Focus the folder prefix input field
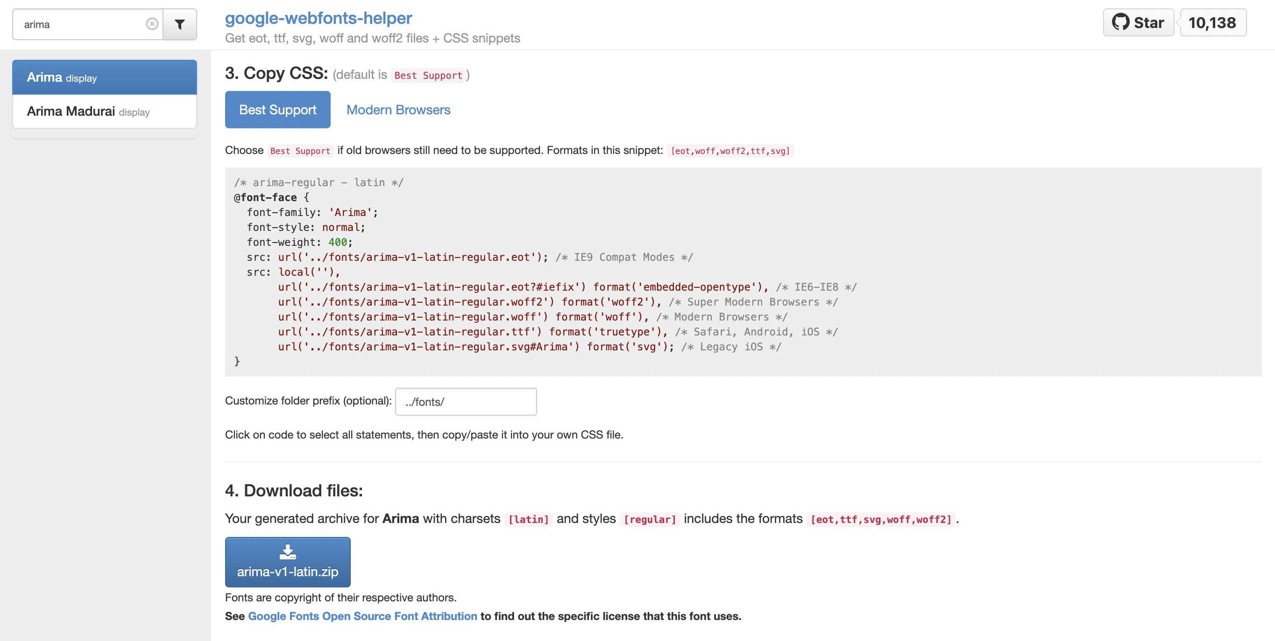The height and width of the screenshot is (641, 1275). 466,402
